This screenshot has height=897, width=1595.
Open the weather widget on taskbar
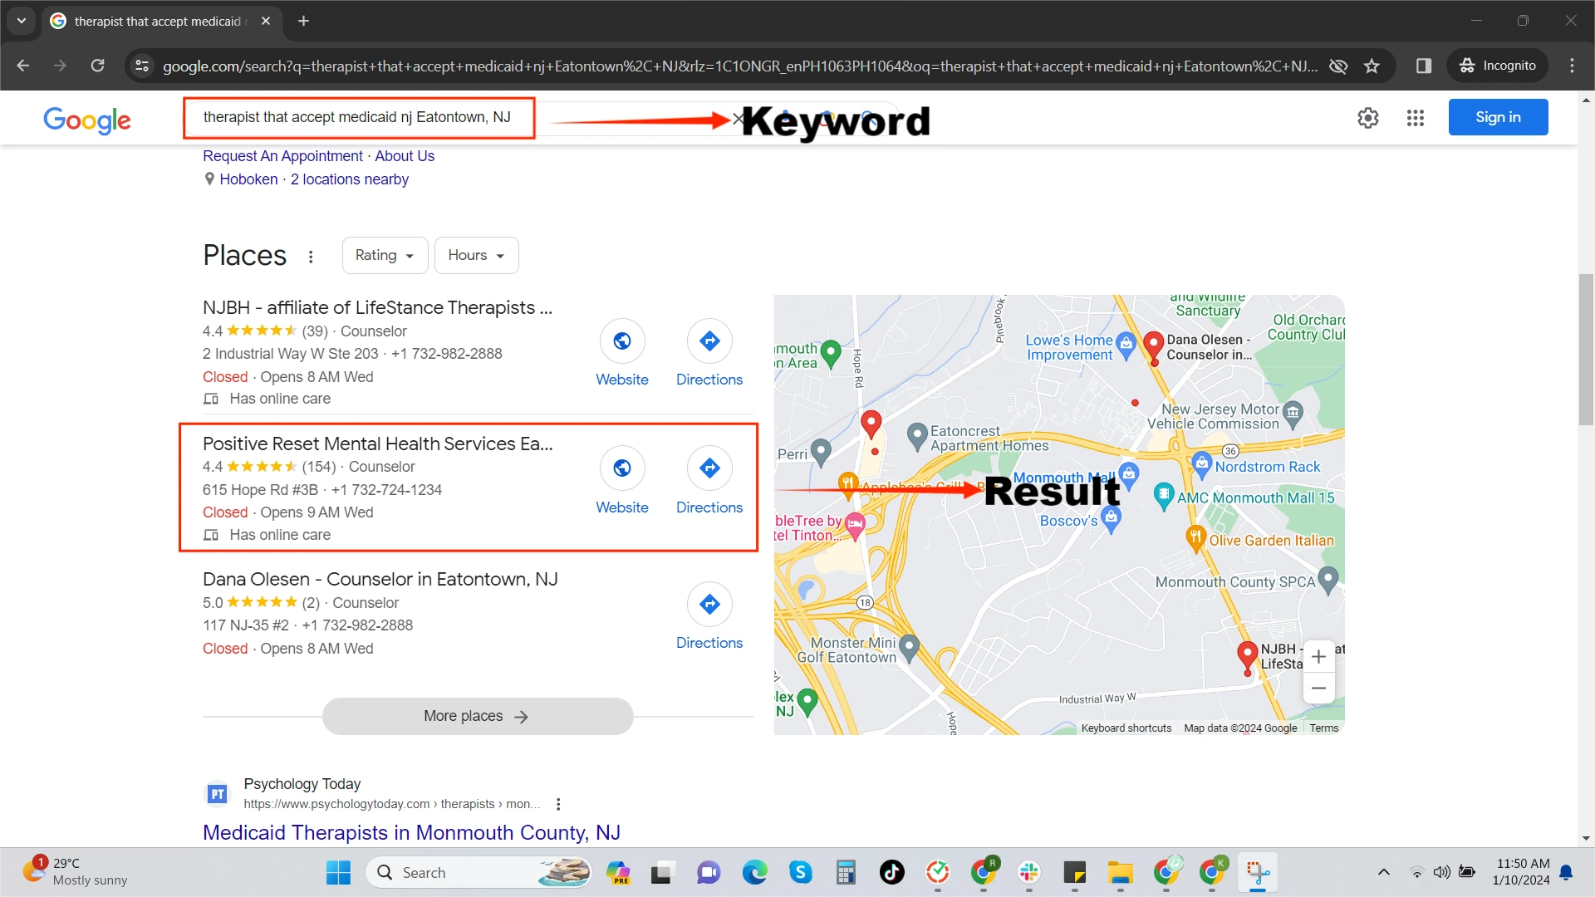[75, 872]
